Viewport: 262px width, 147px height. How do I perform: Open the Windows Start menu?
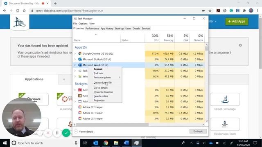(5, 143)
